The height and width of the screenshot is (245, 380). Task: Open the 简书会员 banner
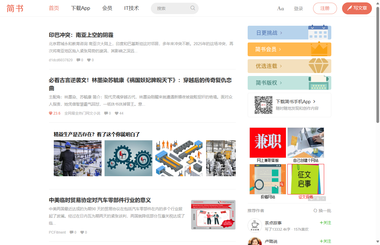tap(289, 49)
